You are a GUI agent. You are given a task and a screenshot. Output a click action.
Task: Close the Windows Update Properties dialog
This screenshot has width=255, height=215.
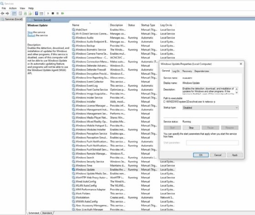coord(241,64)
